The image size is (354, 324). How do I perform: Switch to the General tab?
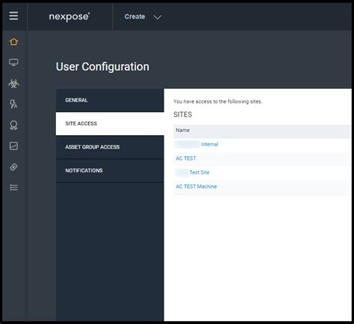tap(110, 100)
